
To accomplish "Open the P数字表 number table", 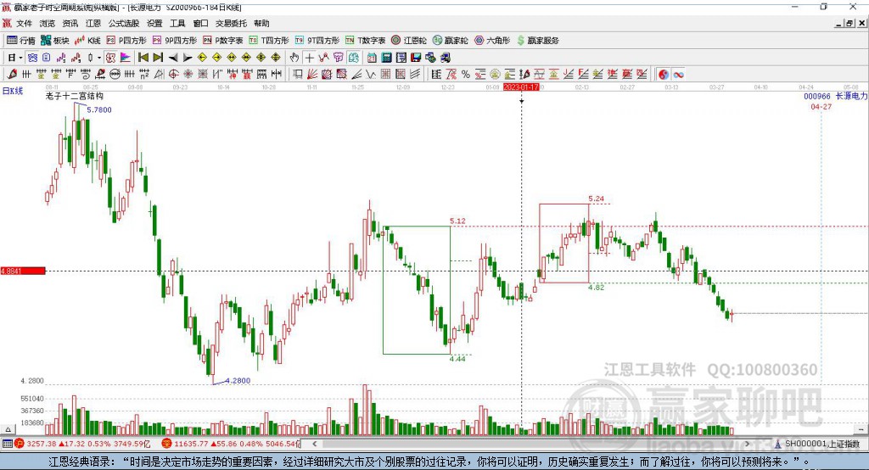I will pyautogui.click(x=223, y=41).
